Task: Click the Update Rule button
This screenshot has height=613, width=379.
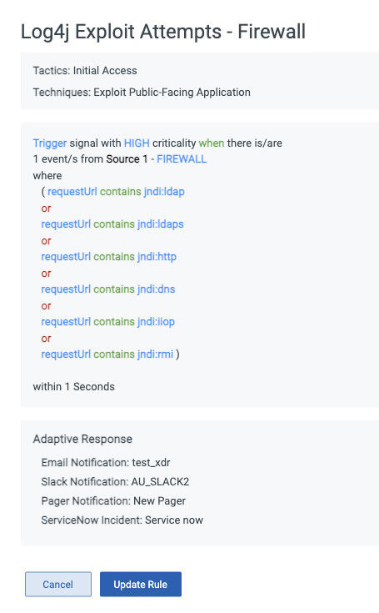Action: tap(141, 584)
